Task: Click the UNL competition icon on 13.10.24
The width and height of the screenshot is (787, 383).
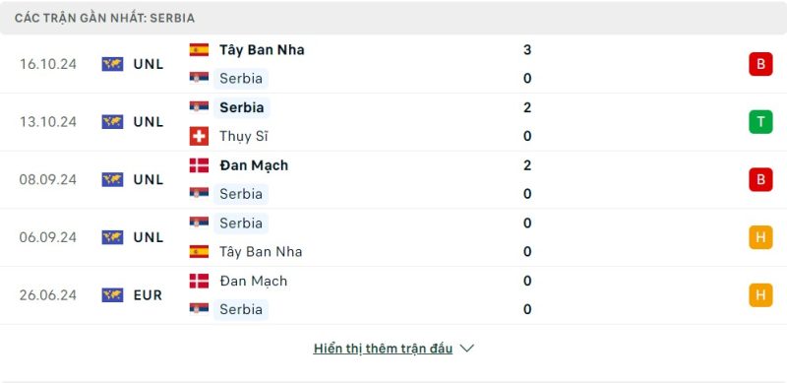Action: click(x=112, y=122)
